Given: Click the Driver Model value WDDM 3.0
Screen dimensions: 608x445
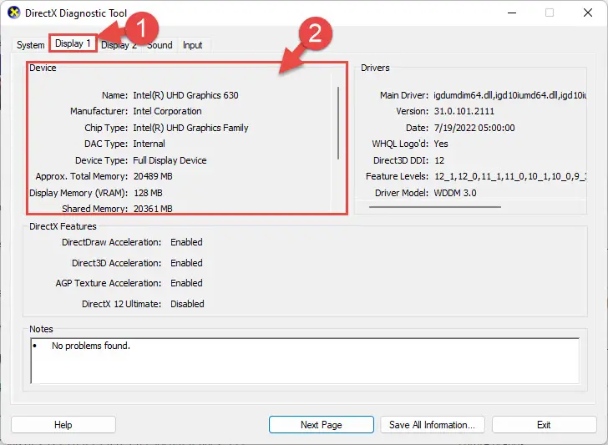Looking at the screenshot, I should click(x=455, y=193).
